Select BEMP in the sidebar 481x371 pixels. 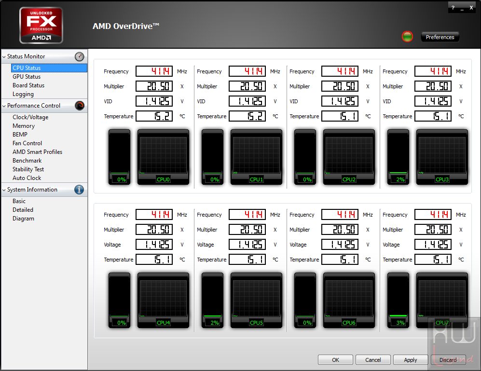[x=20, y=135]
